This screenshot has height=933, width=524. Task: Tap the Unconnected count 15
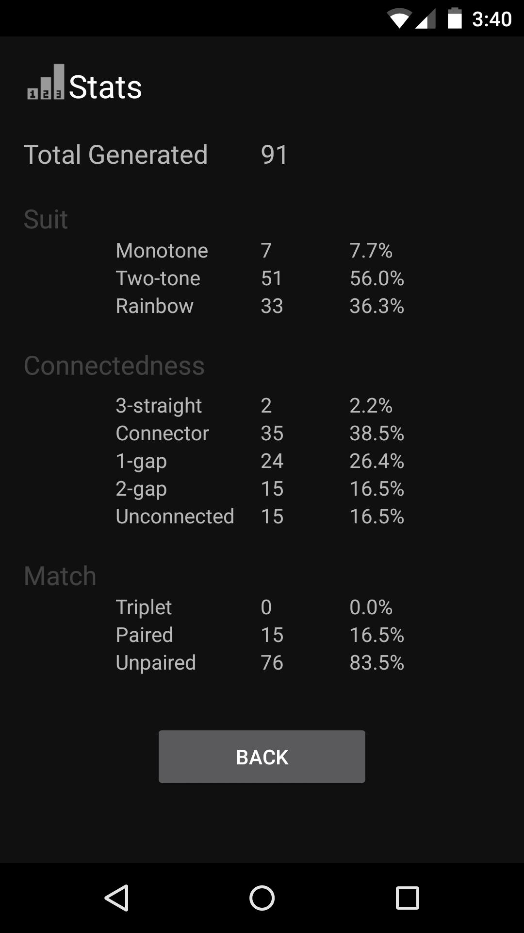(272, 516)
